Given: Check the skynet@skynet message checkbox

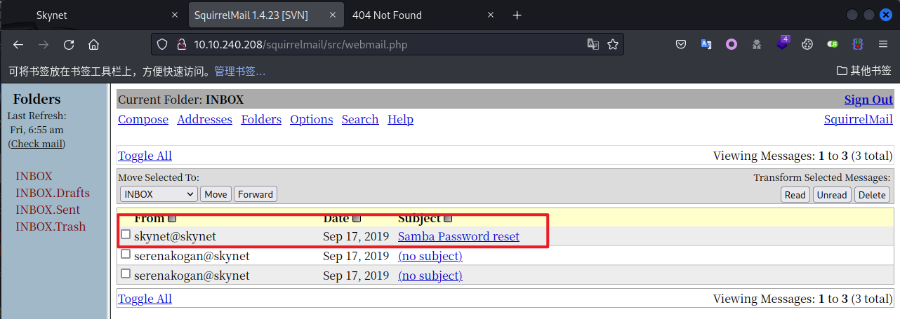Looking at the screenshot, I should (126, 234).
